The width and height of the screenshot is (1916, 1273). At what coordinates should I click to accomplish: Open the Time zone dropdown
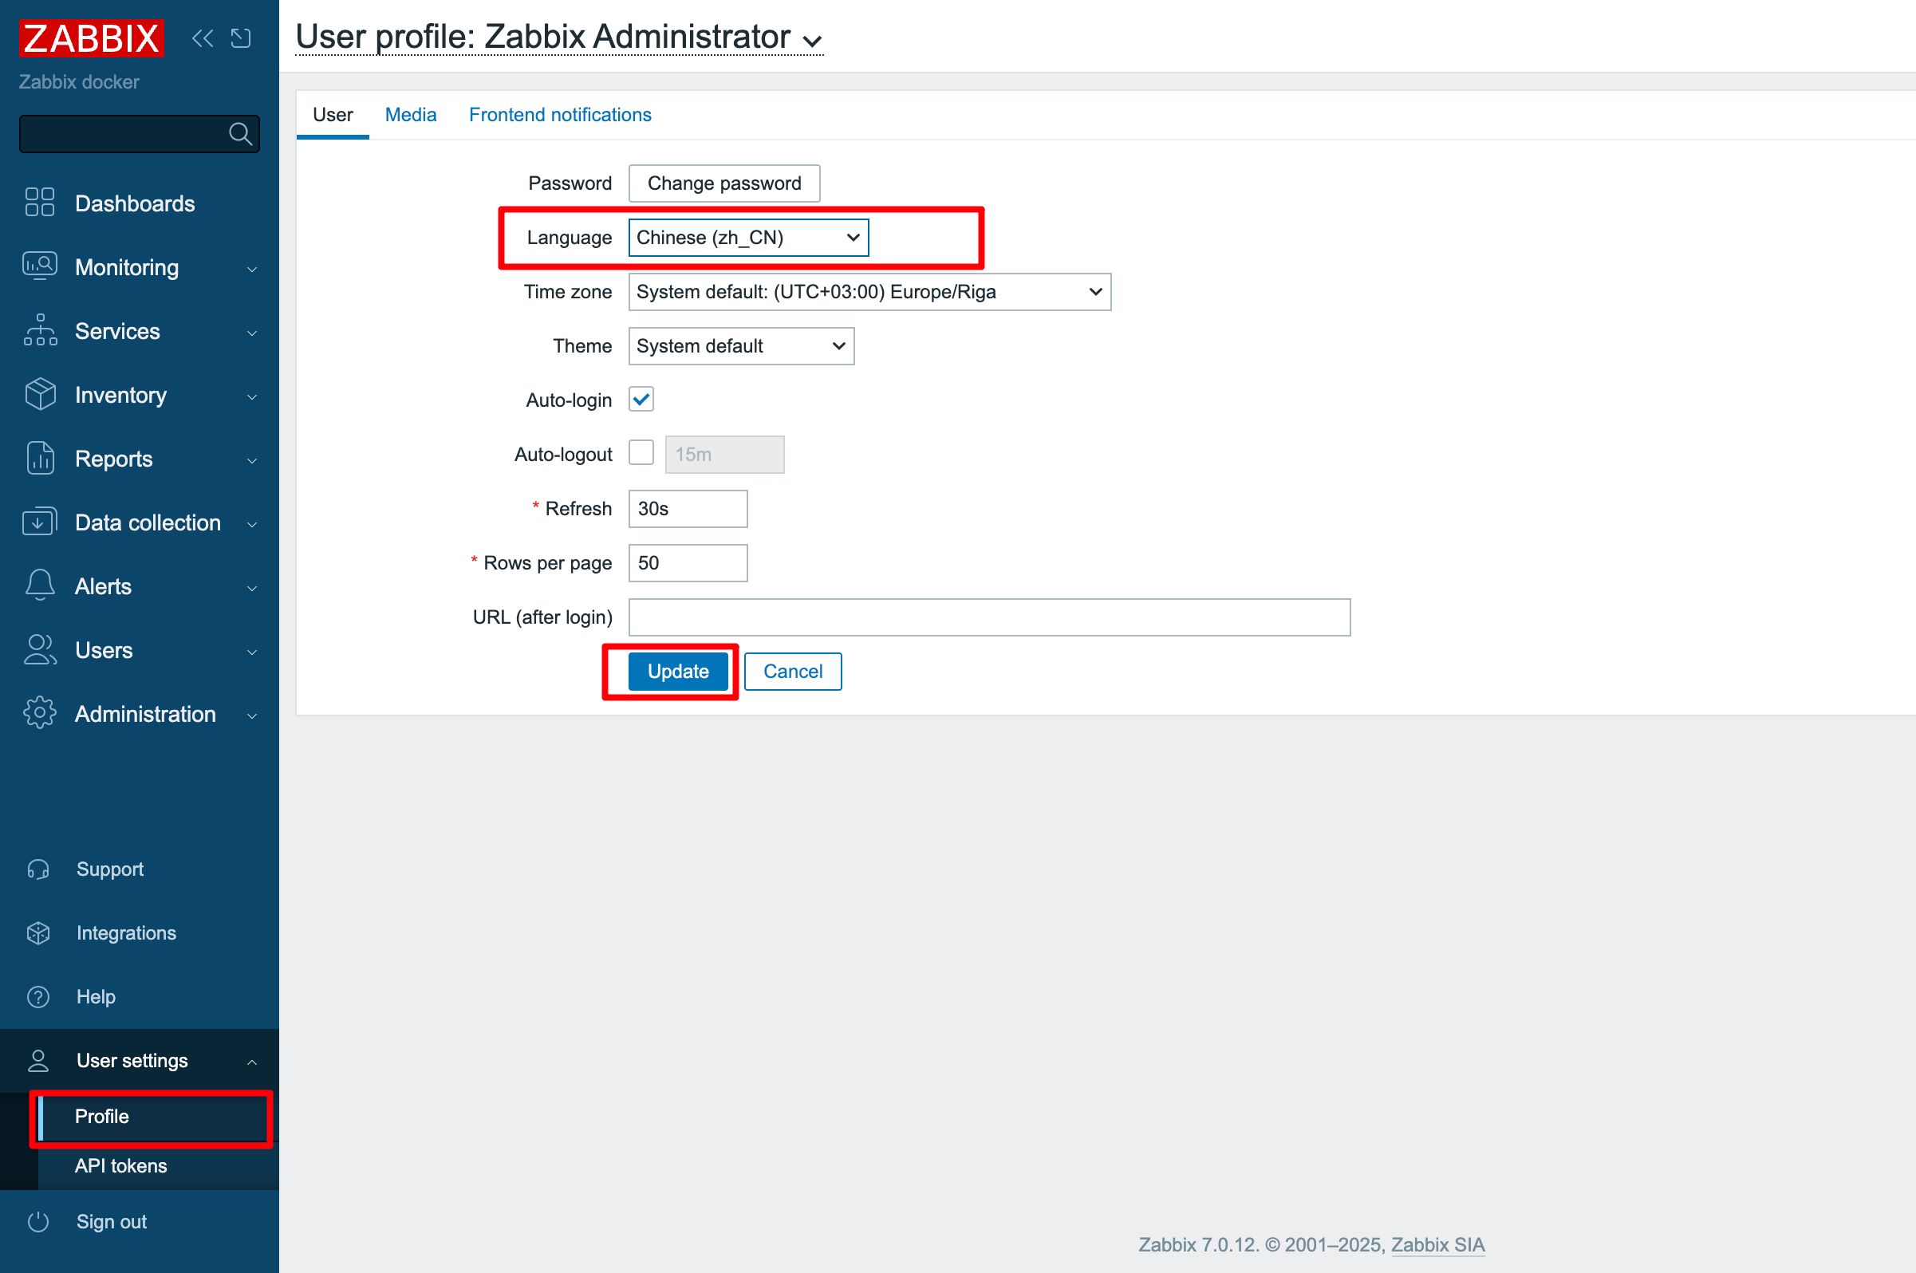tap(869, 291)
